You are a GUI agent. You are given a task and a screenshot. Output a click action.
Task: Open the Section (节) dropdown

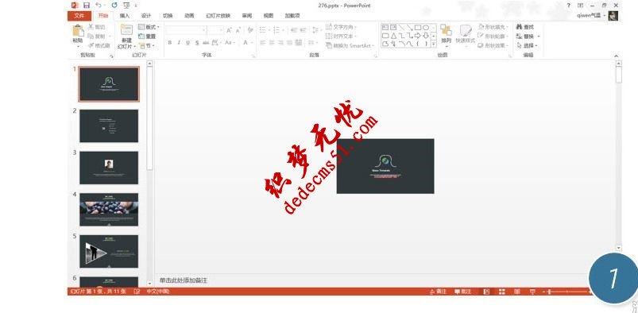(146, 45)
